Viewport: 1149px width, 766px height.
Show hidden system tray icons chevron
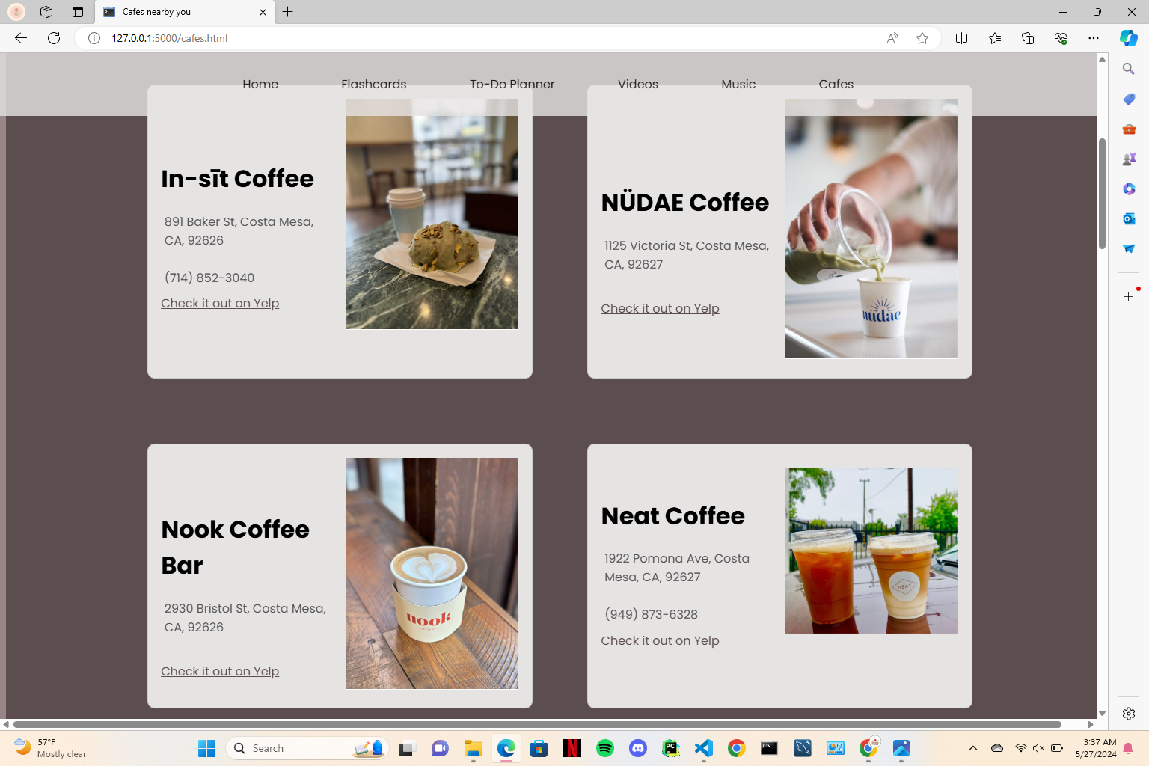973,748
